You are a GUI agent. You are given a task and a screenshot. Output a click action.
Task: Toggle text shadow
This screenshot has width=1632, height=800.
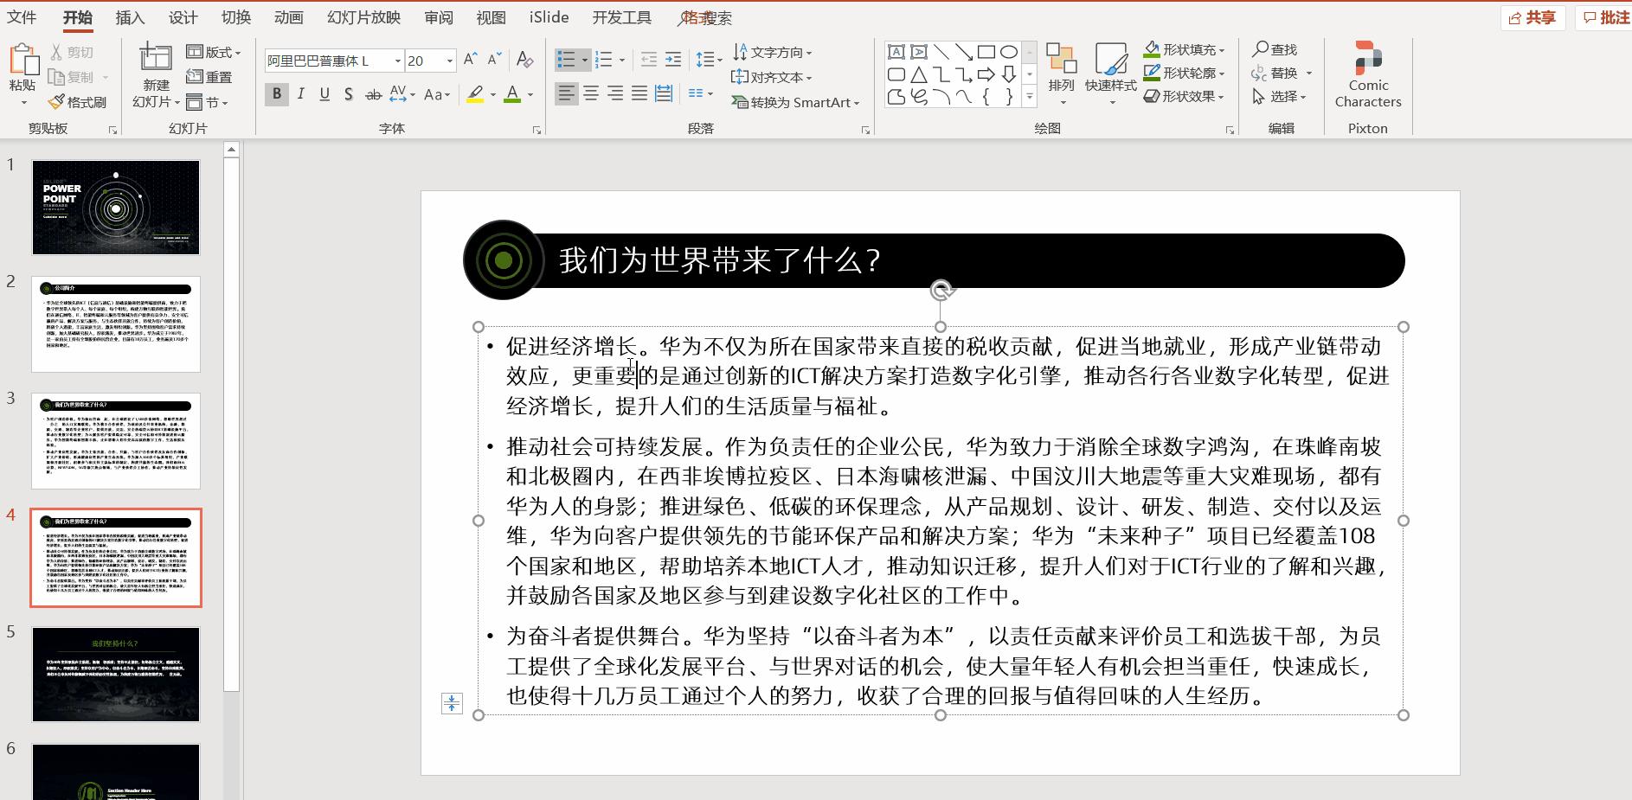tap(348, 94)
